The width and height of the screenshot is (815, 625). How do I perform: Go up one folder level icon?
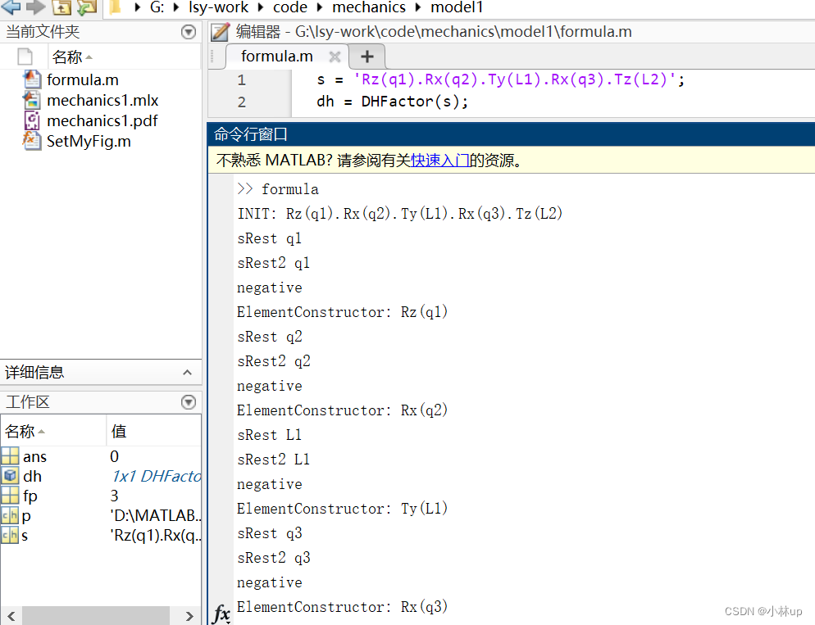tap(61, 7)
